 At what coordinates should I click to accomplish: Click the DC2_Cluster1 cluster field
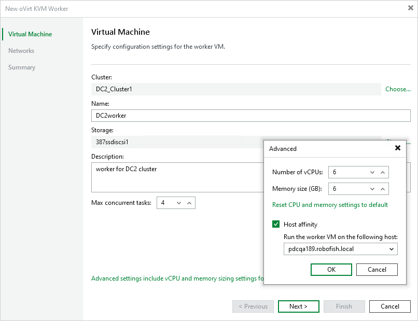pos(236,89)
